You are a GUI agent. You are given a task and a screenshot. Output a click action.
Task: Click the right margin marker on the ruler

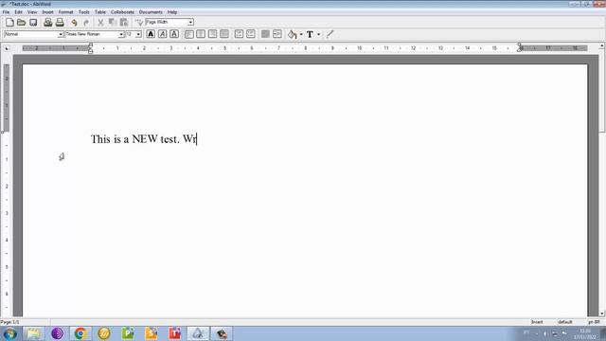520,48
